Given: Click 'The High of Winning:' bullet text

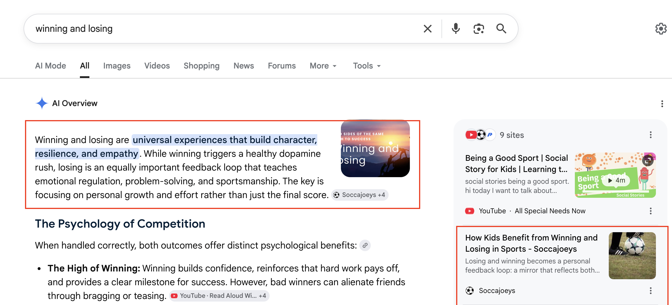Looking at the screenshot, I should coord(94,268).
